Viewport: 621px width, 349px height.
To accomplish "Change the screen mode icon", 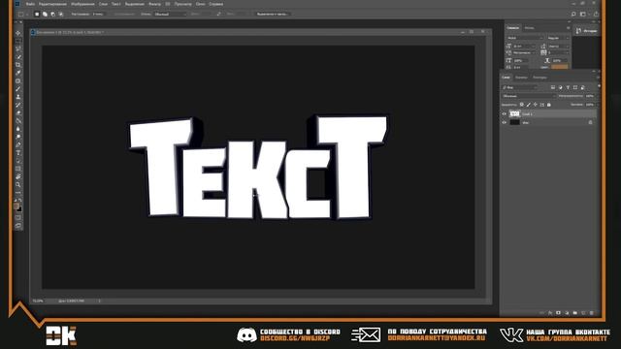I will point(18,226).
